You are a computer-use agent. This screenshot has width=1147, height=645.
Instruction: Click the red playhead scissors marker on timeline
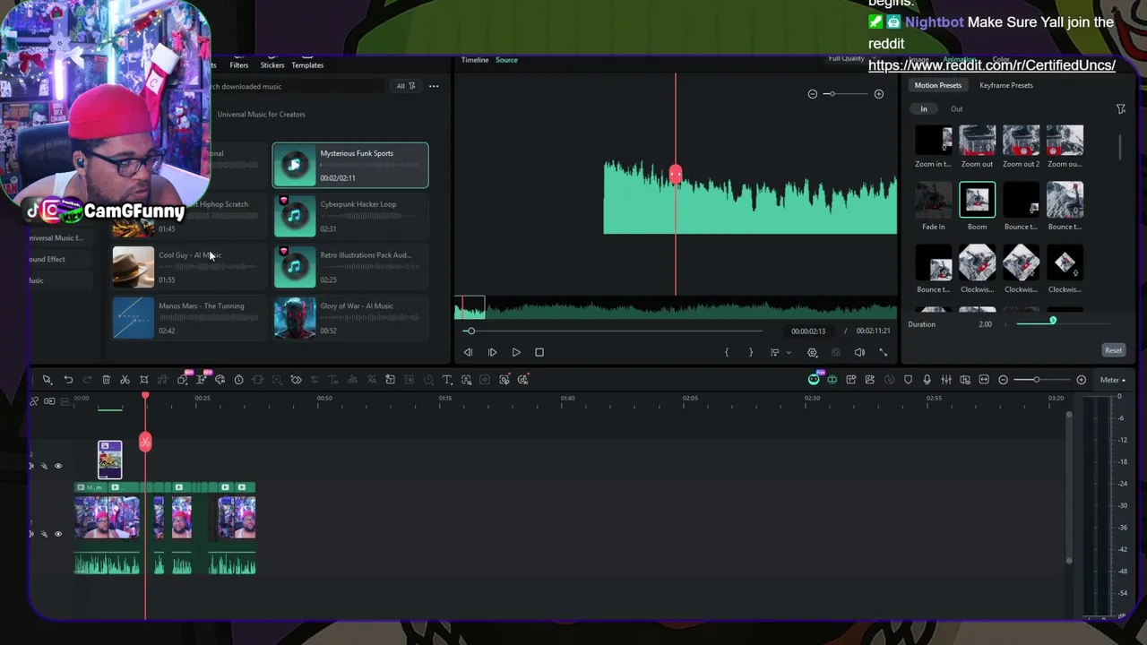(x=145, y=443)
